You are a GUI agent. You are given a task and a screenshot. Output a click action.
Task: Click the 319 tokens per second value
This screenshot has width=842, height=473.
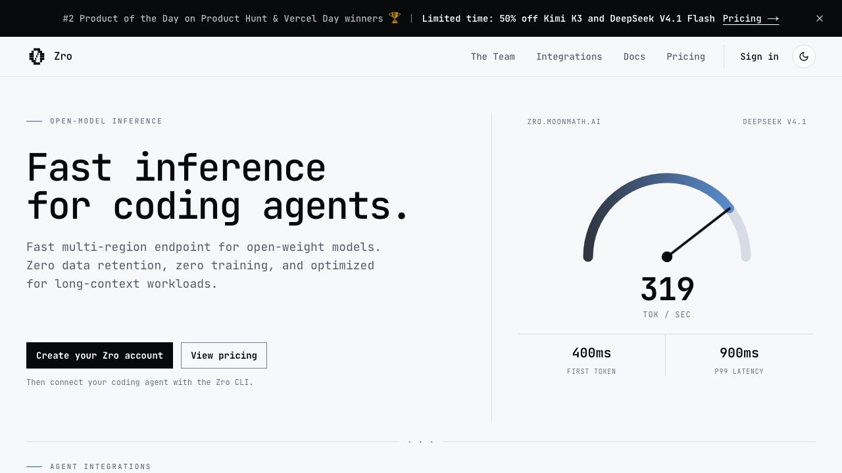tap(667, 289)
